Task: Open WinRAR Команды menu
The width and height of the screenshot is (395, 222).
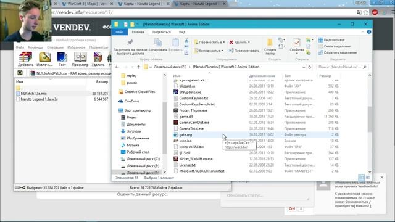Action: [x=36, y=47]
